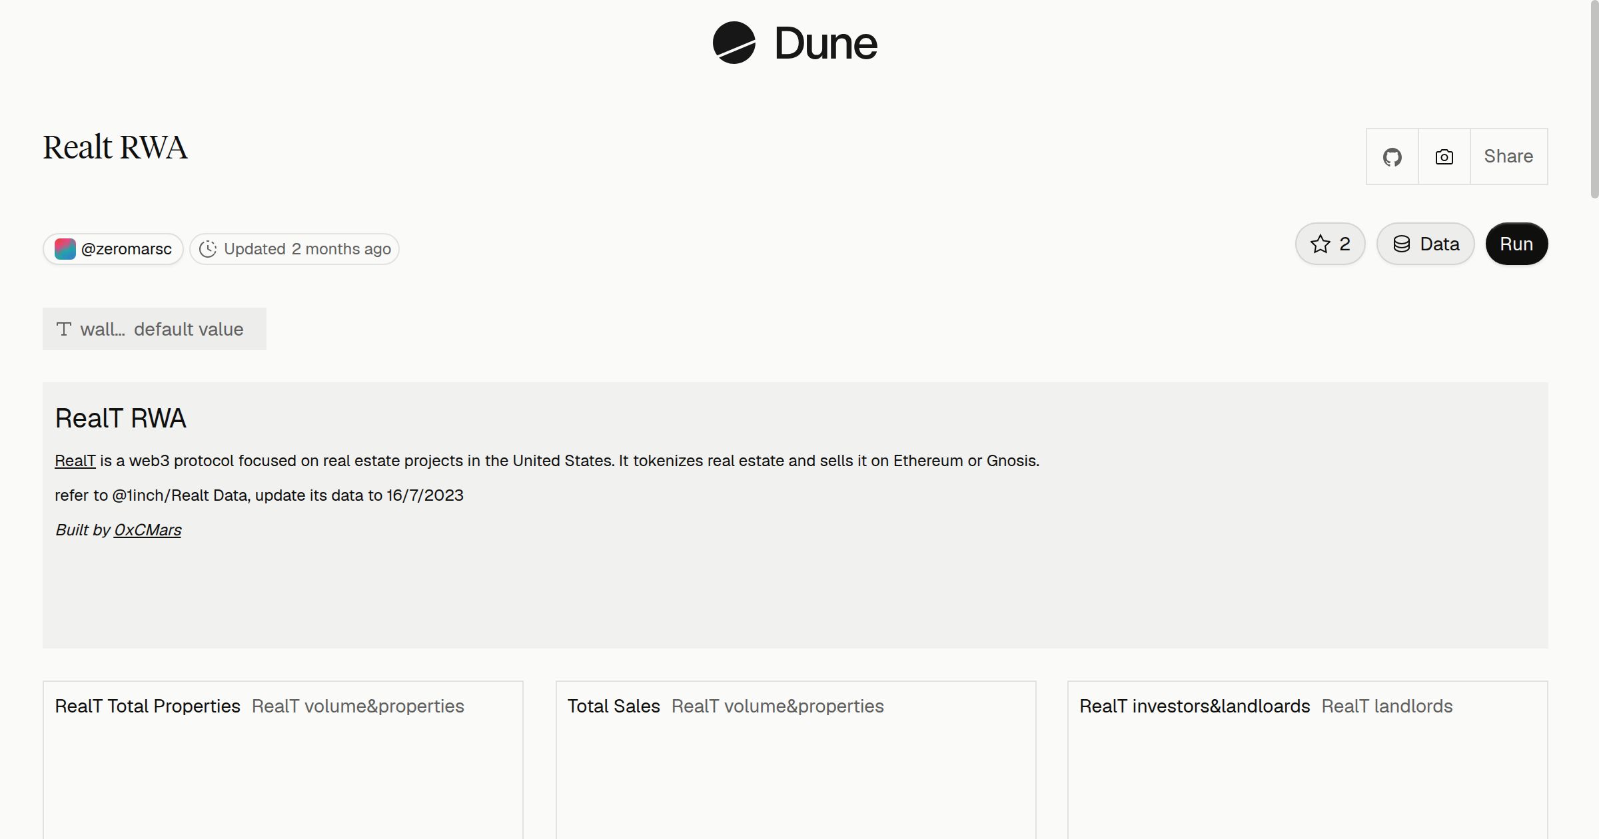Viewport: 1599px width, 839px height.
Task: Follow the RealT link in description
Action: click(x=75, y=461)
